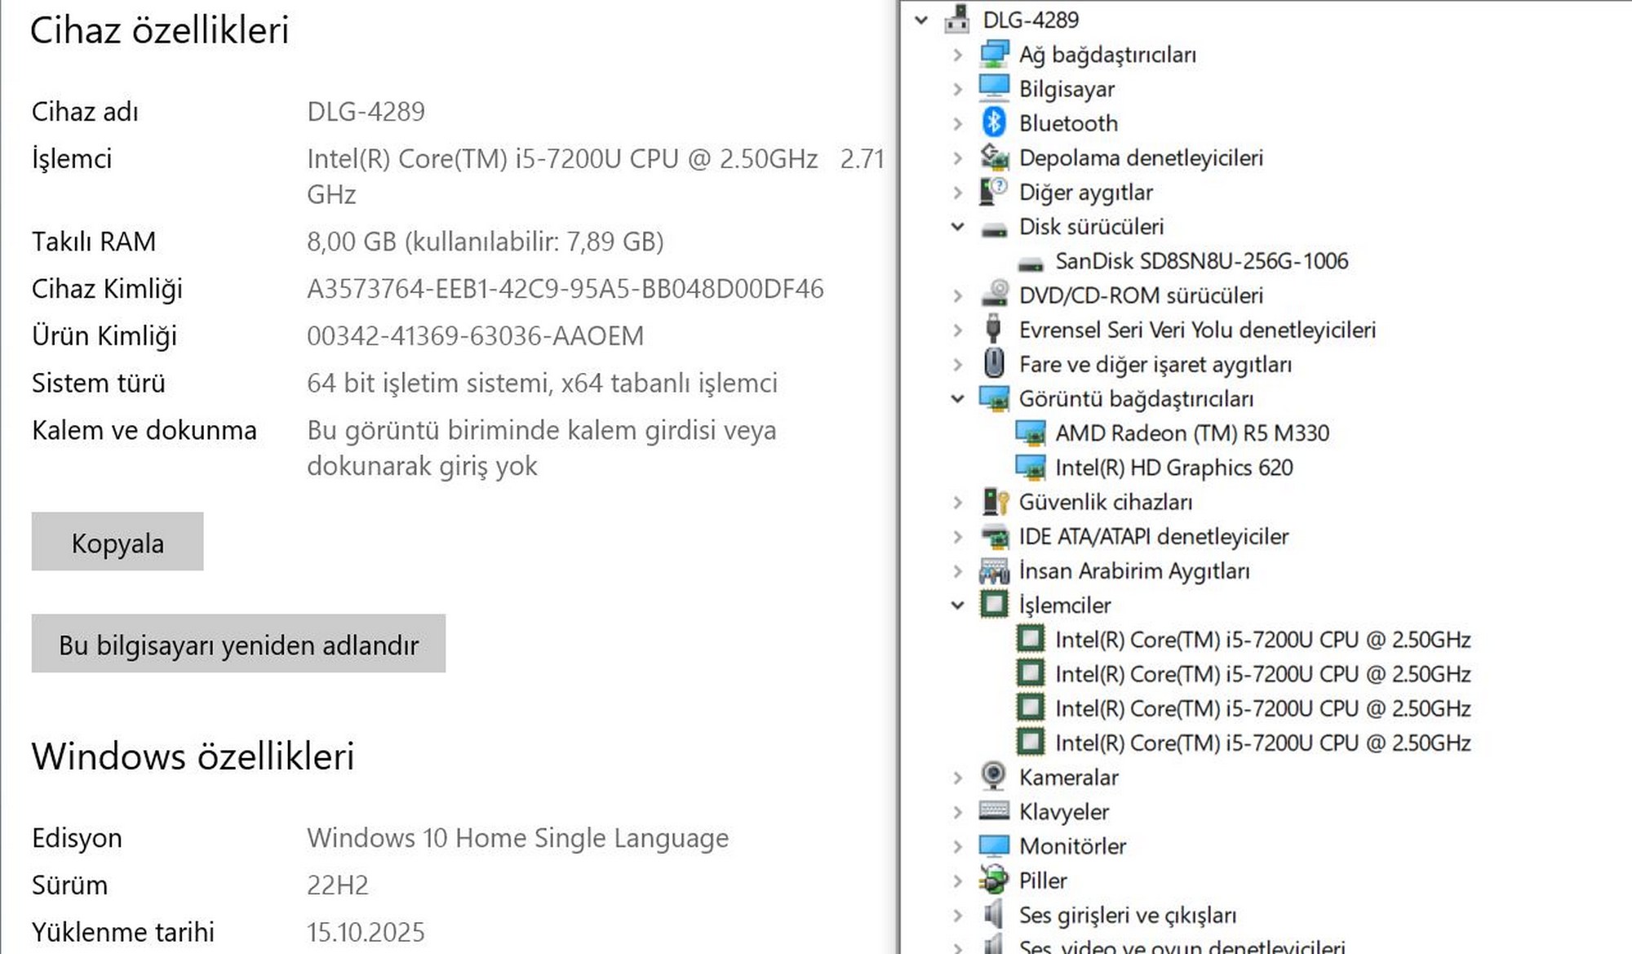This screenshot has height=954, width=1632.
Task: Select the SanDisk SD8SN8U-256G-1006 disk icon
Action: 1031,262
